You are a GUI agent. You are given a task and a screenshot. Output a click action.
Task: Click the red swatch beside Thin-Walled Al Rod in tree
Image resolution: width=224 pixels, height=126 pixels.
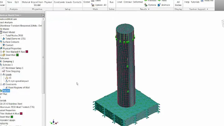(27, 52)
